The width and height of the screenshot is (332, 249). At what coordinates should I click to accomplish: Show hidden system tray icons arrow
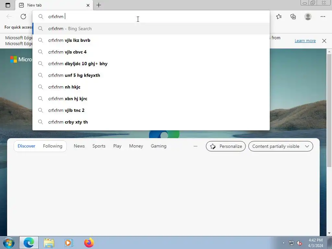pyautogui.click(x=283, y=243)
